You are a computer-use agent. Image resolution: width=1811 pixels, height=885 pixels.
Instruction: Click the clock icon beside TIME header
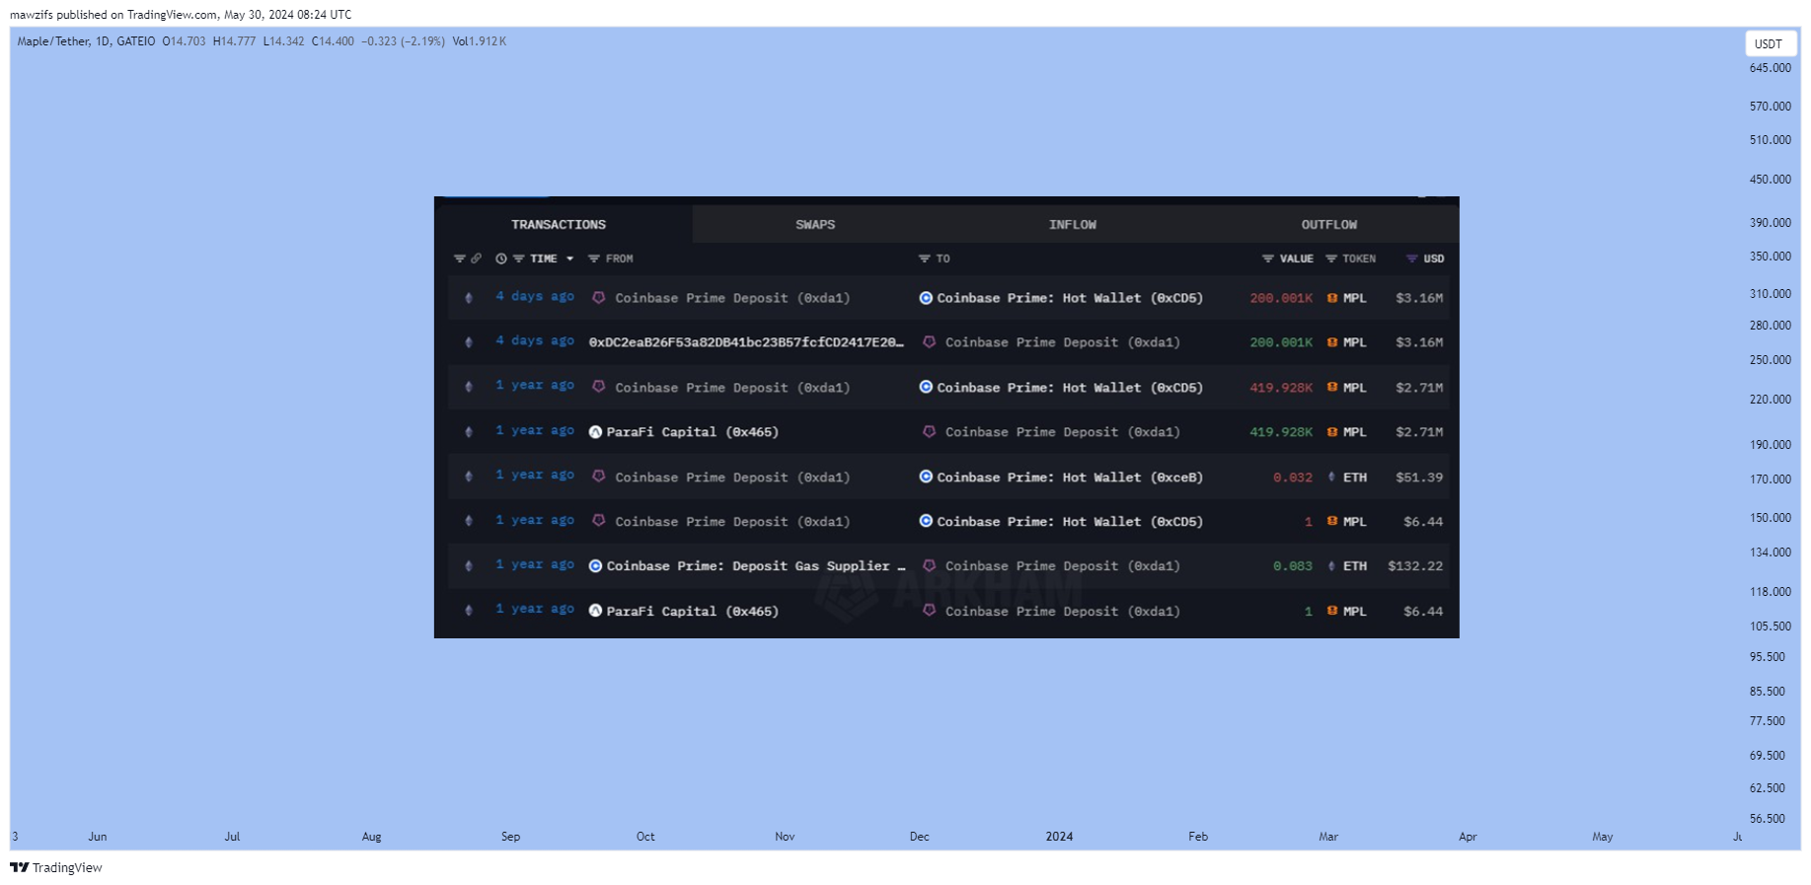501,258
